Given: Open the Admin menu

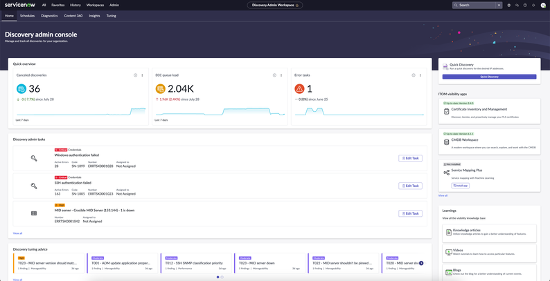Looking at the screenshot, I should pos(114,6).
